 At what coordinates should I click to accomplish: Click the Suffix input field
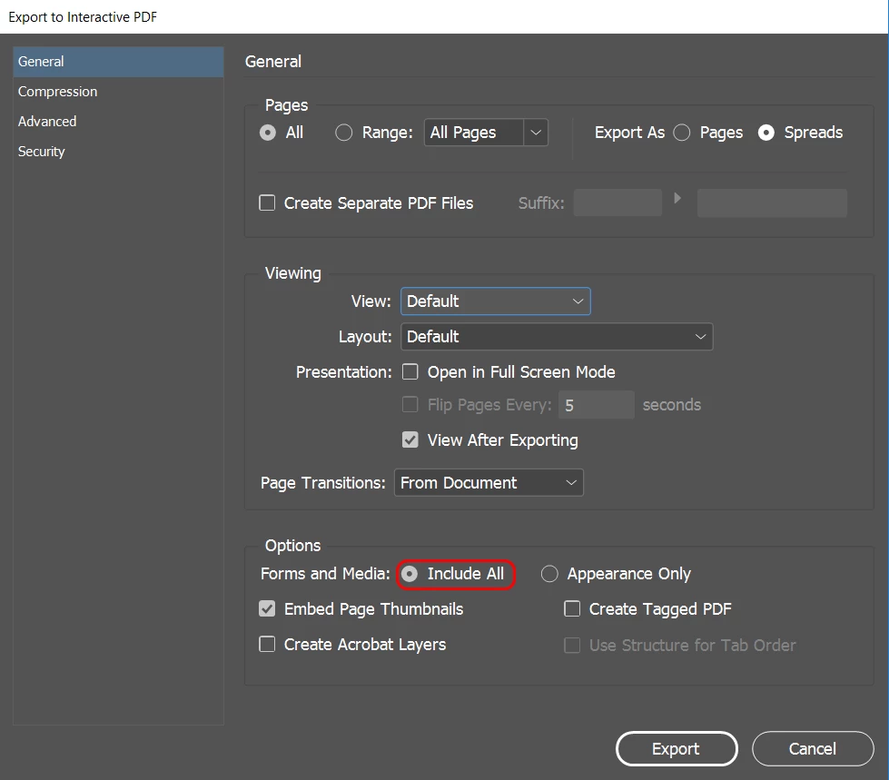click(x=617, y=202)
